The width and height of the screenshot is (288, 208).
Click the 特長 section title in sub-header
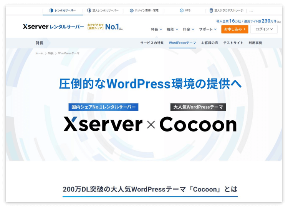point(40,43)
